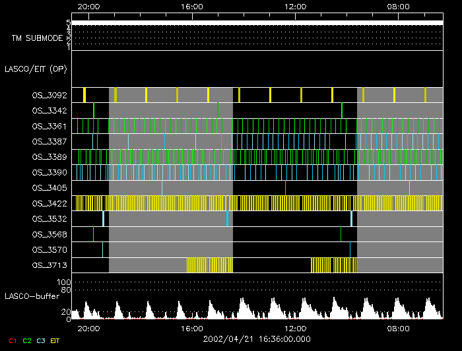Viewport: 462px width, 351px height.
Task: Select the 08:00 tick on bottom axis
Action: (x=398, y=328)
